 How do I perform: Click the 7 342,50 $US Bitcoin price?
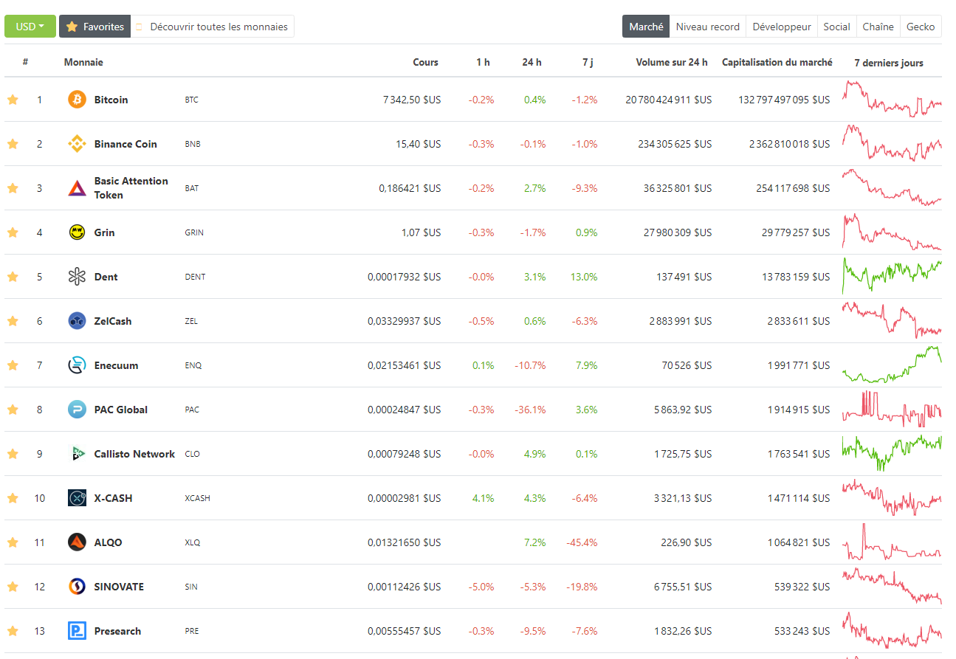412,100
